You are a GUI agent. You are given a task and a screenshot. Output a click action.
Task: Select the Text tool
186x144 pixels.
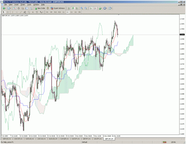click(33, 12)
